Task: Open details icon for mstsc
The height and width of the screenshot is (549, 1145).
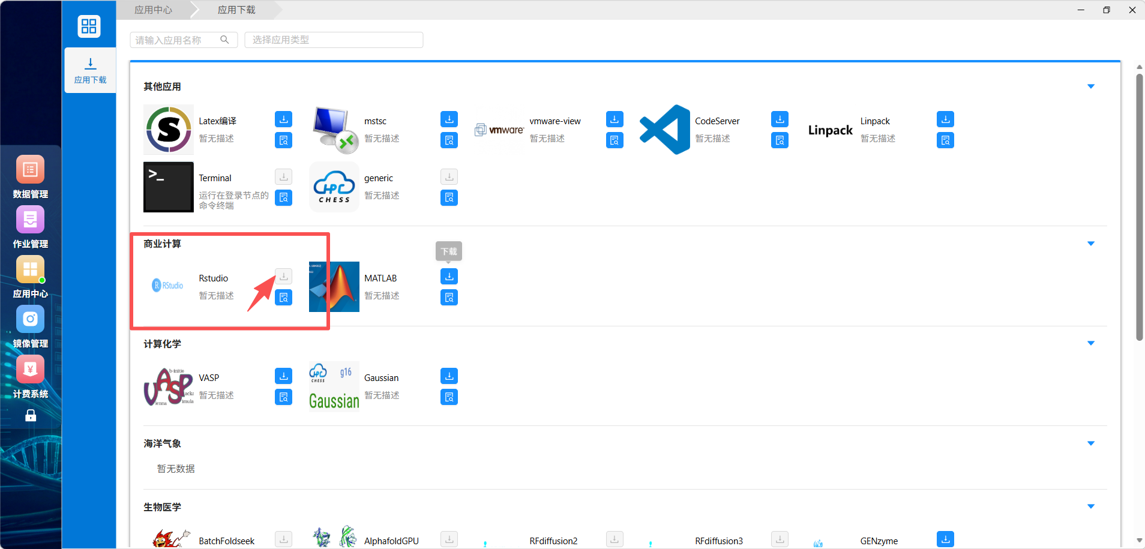Action: click(x=449, y=140)
